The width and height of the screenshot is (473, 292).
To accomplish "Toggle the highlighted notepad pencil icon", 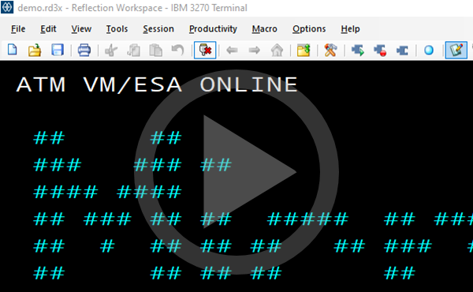I will tap(456, 51).
